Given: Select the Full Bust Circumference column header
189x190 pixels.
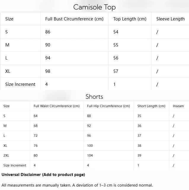Looking at the screenshot, I should 74,19.
